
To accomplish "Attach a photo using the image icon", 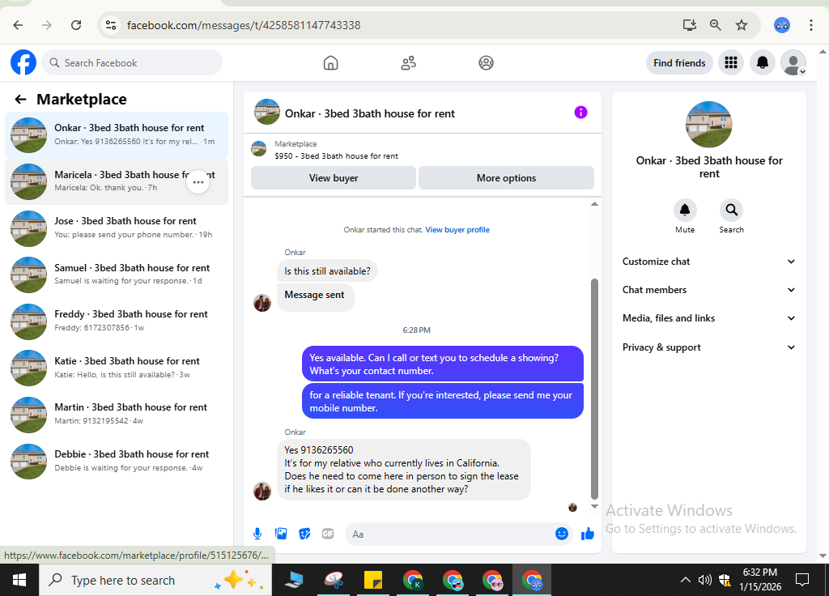I will [x=281, y=534].
